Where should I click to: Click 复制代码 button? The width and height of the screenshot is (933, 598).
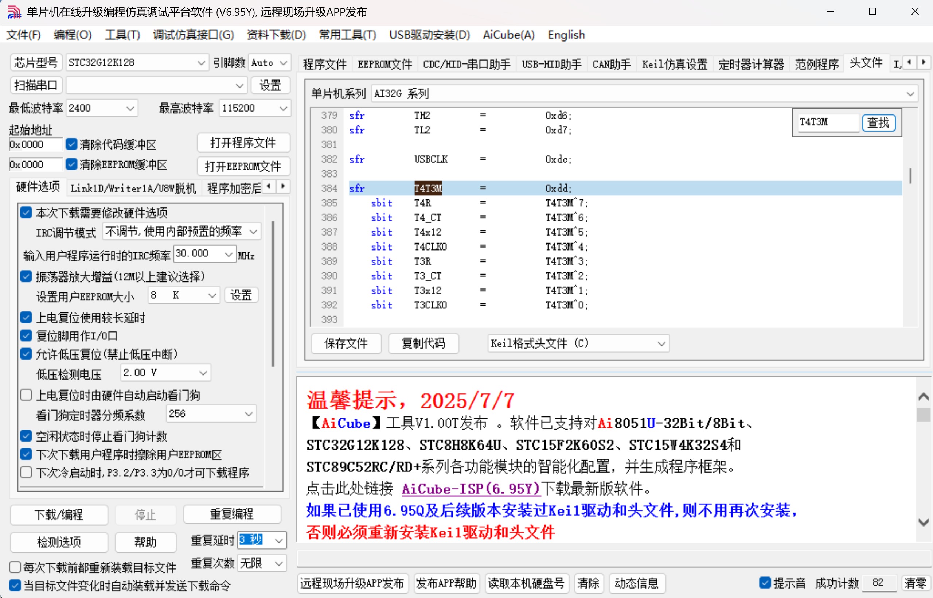point(423,343)
